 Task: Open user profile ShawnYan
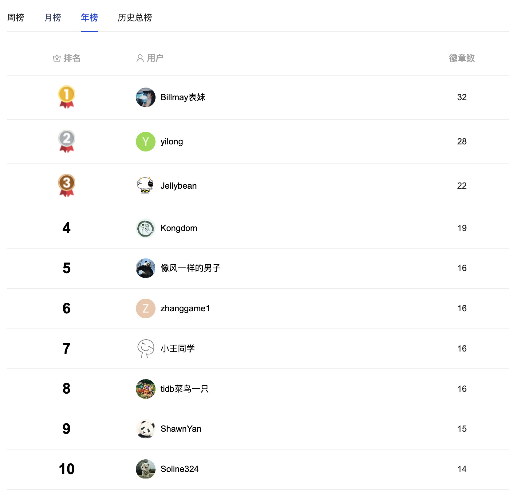181,429
